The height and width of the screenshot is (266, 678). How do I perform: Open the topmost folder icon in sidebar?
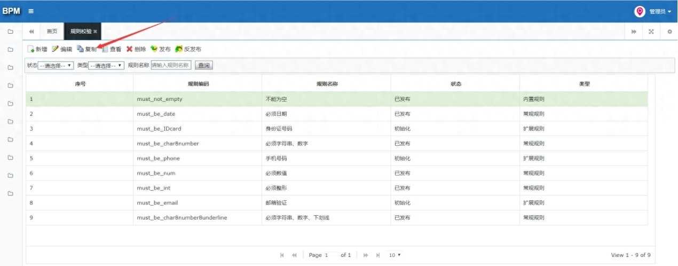10,32
